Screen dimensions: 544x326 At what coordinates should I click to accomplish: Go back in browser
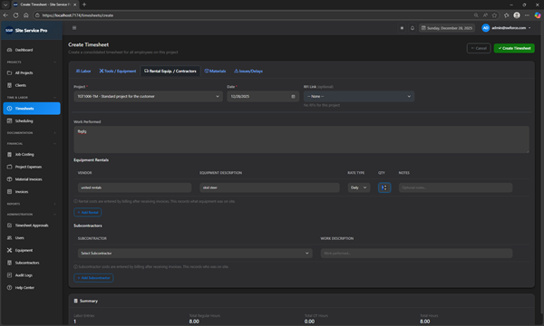click(x=5, y=15)
